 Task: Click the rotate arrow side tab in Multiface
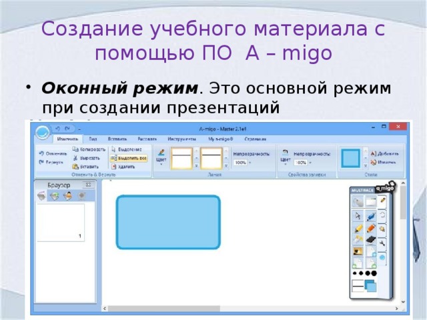tap(382, 215)
